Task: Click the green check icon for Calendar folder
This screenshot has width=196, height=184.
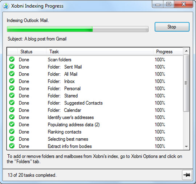Action: (x=12, y=110)
